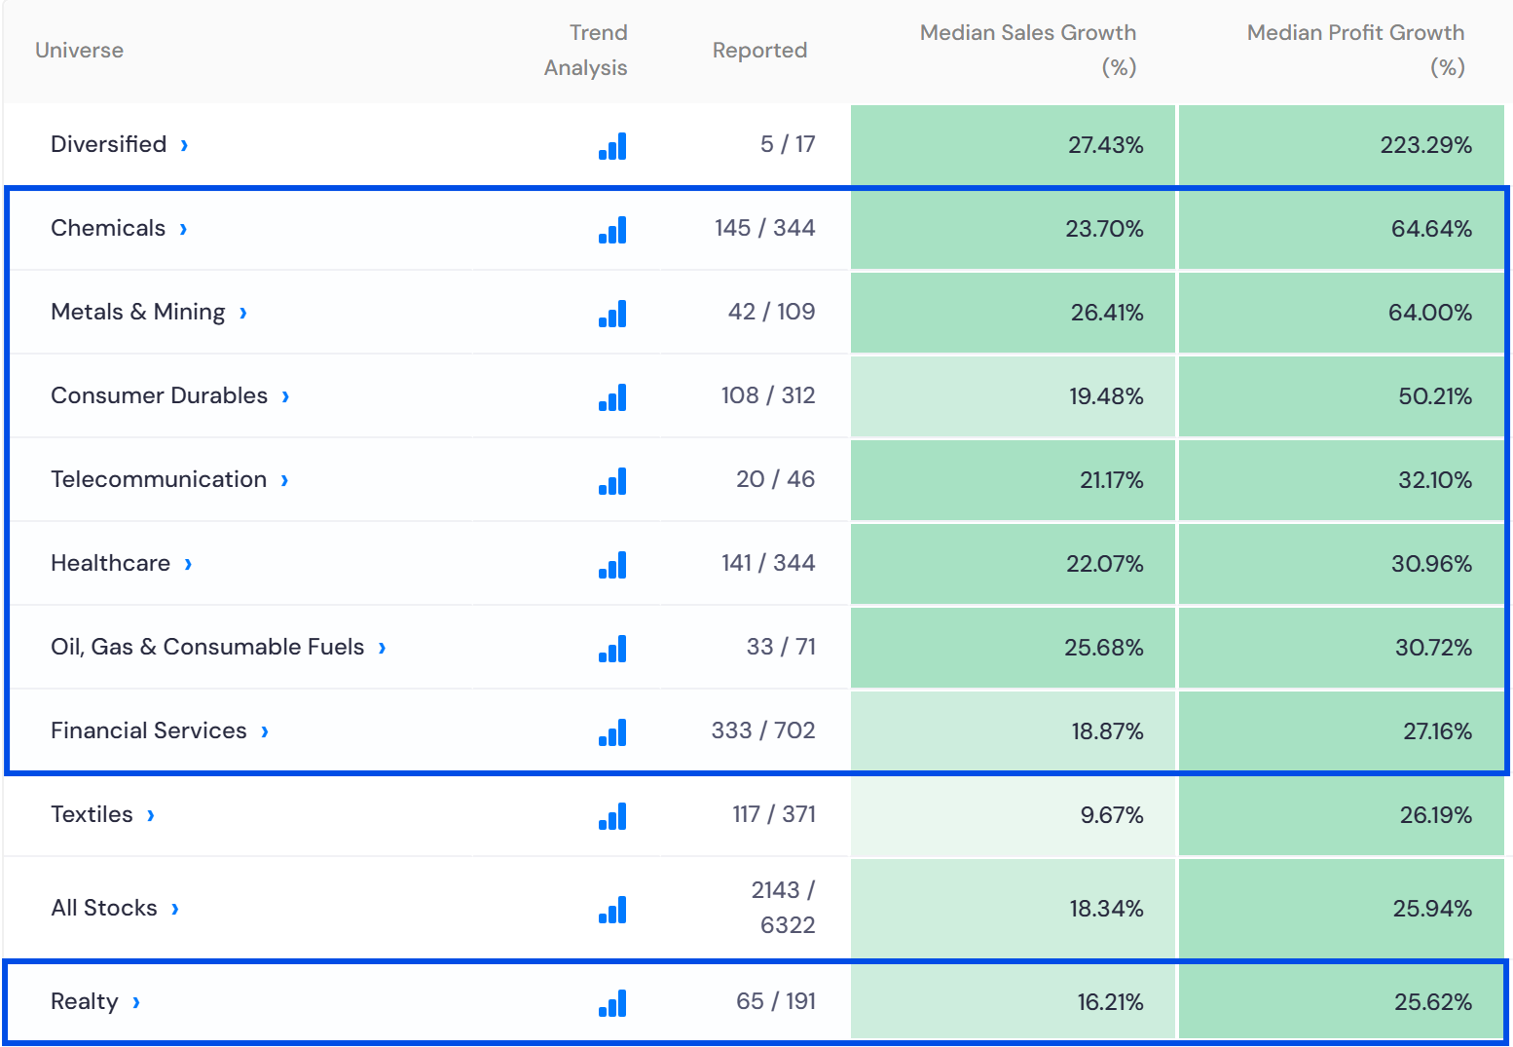Viewport: 1513px width, 1047px height.
Task: View Financial Services trend analysis icon
Action: (612, 732)
